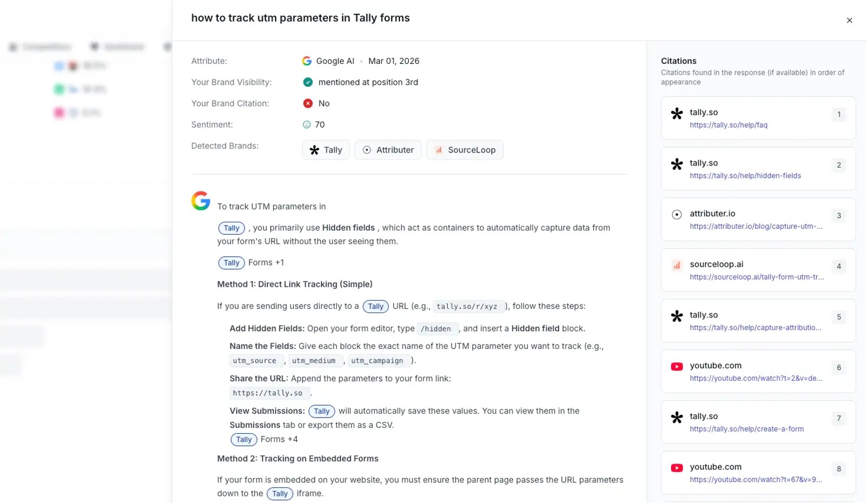Click the YouTube icon in citation 6
The image size is (866, 503).
click(677, 366)
